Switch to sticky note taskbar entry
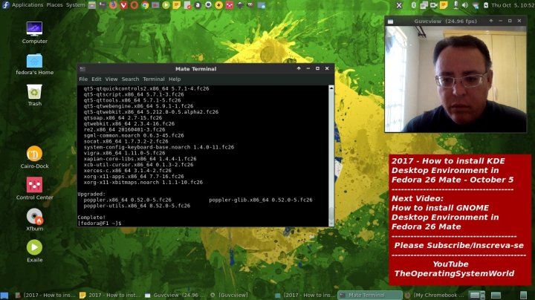535x300 pixels. (x=109, y=296)
